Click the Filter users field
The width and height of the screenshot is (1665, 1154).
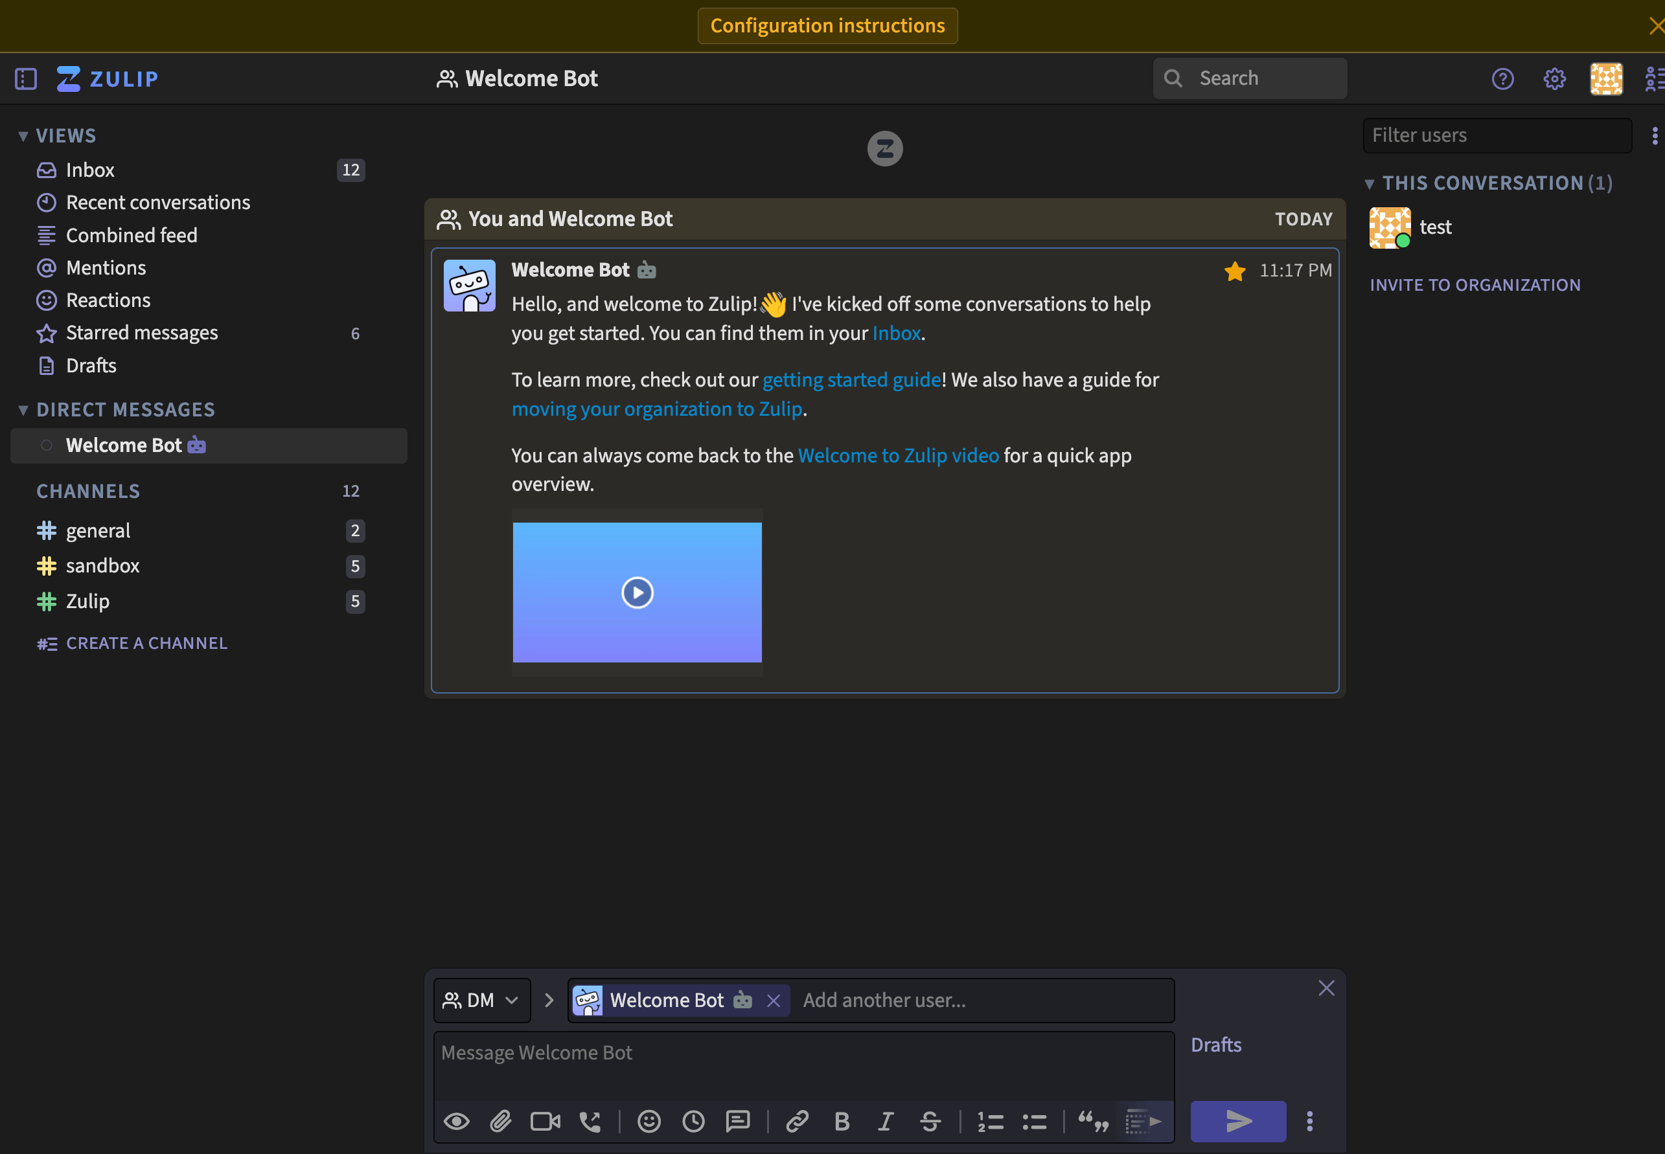coord(1497,135)
